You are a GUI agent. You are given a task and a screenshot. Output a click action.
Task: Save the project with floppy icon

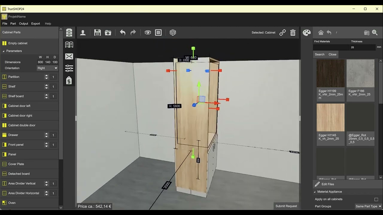pyautogui.click(x=97, y=33)
